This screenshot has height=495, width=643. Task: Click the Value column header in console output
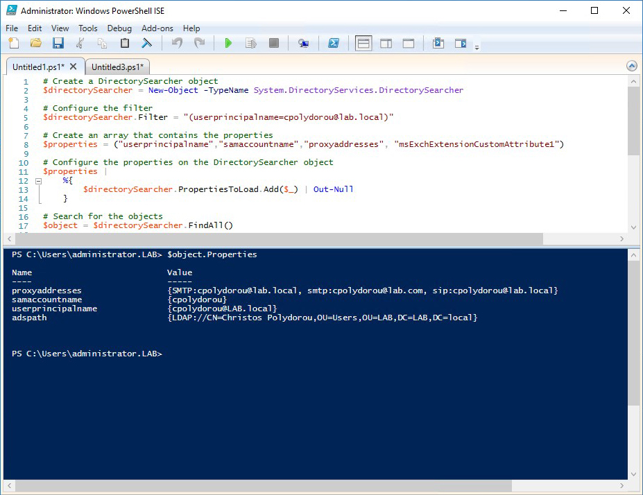tap(180, 272)
